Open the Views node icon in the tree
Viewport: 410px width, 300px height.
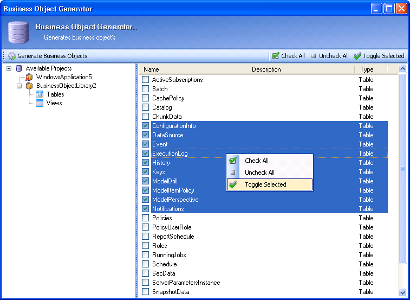(x=40, y=103)
